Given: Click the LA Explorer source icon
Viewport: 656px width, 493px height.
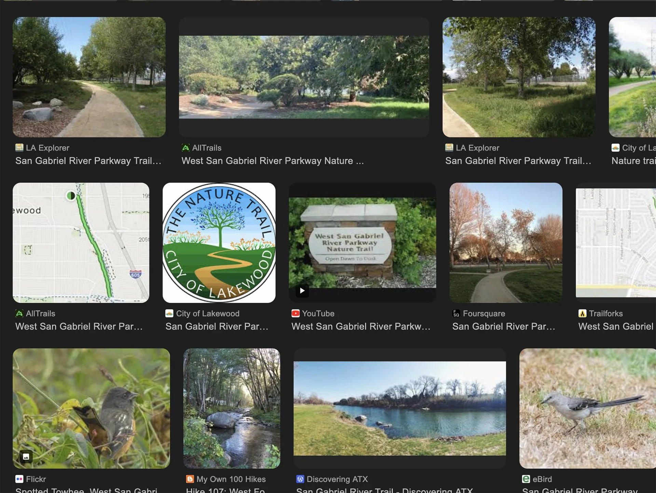Looking at the screenshot, I should point(20,148).
